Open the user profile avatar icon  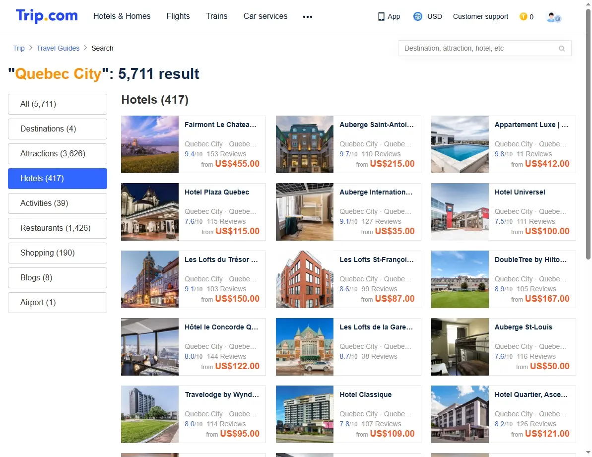pos(553,17)
